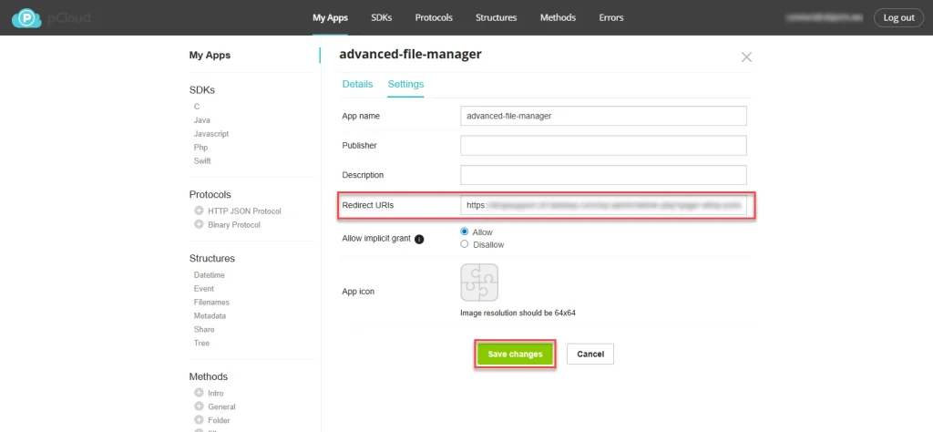Open the Metadata structure link

point(210,316)
